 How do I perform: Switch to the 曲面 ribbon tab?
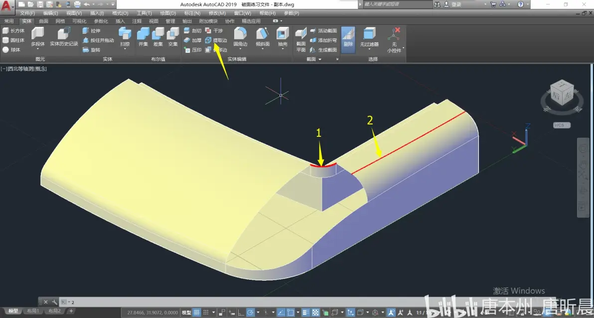43,21
